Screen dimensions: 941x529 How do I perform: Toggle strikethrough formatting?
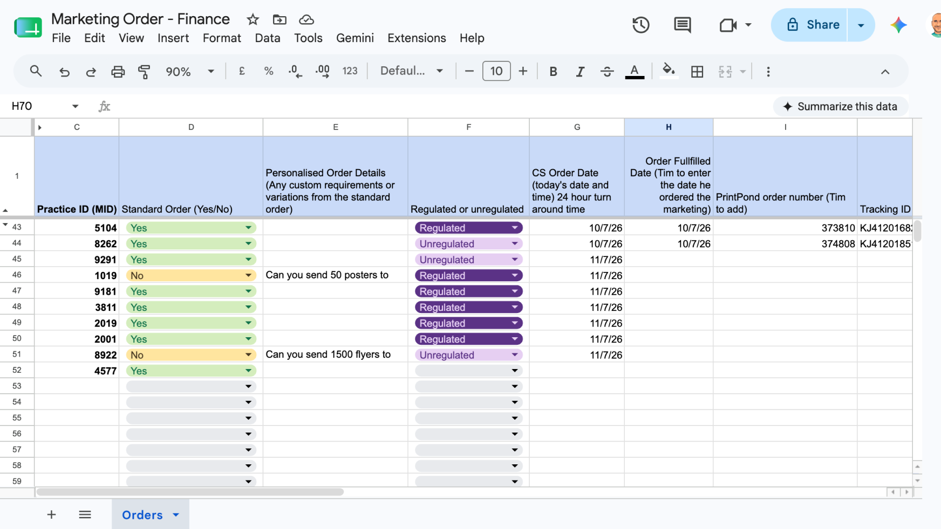pyautogui.click(x=607, y=71)
